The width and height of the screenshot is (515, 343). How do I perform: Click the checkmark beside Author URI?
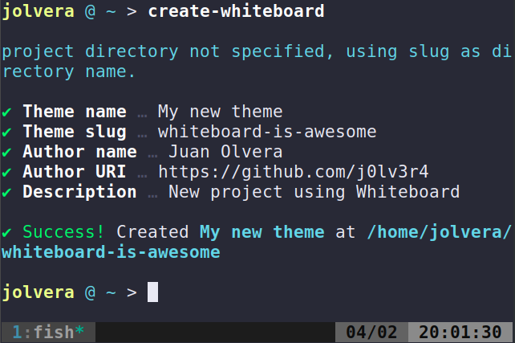click(6, 173)
